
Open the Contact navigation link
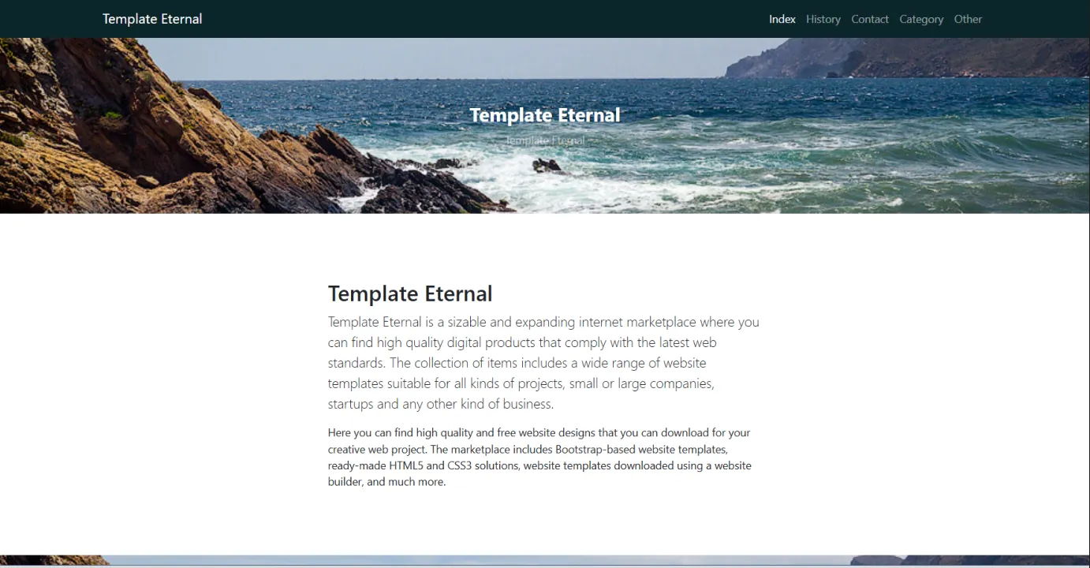(869, 19)
